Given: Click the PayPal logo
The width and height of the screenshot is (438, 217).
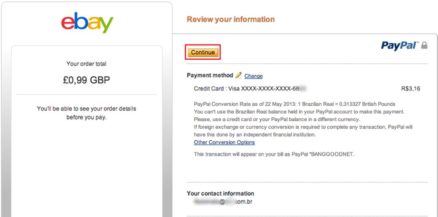Looking at the screenshot, I should coord(399,45).
